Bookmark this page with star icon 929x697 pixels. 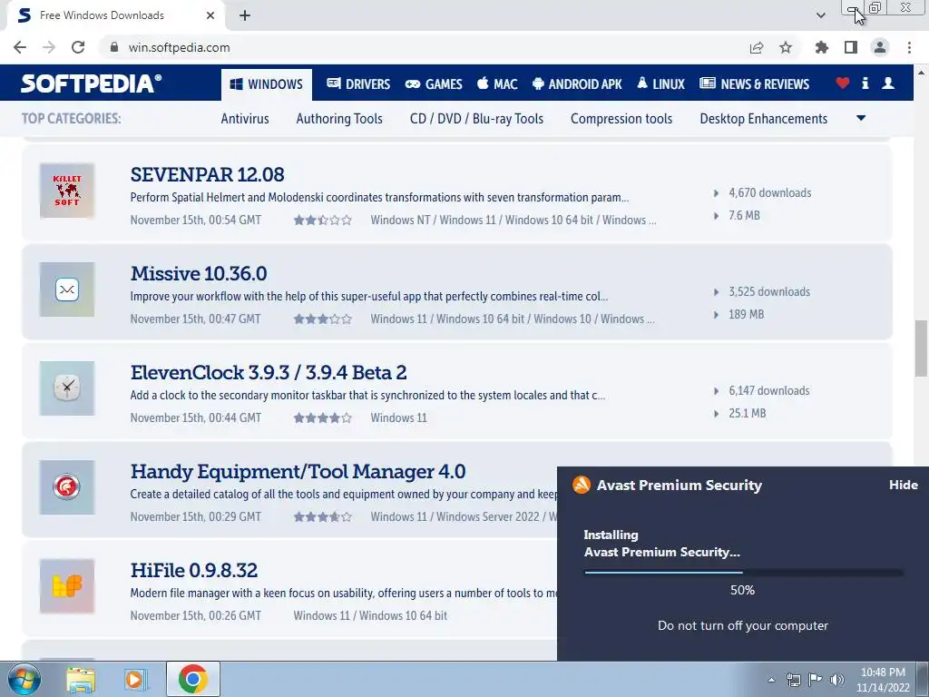point(786,47)
